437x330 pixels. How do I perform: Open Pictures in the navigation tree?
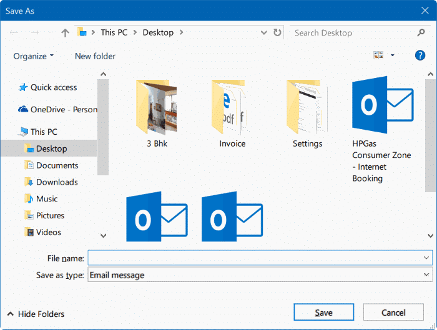50,216
